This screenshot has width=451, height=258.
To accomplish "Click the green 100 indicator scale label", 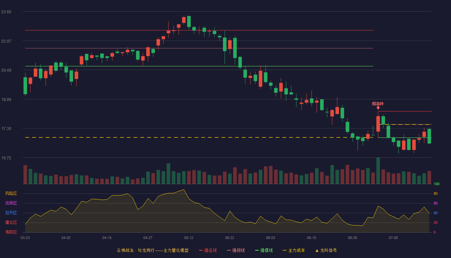I will [x=437, y=184].
